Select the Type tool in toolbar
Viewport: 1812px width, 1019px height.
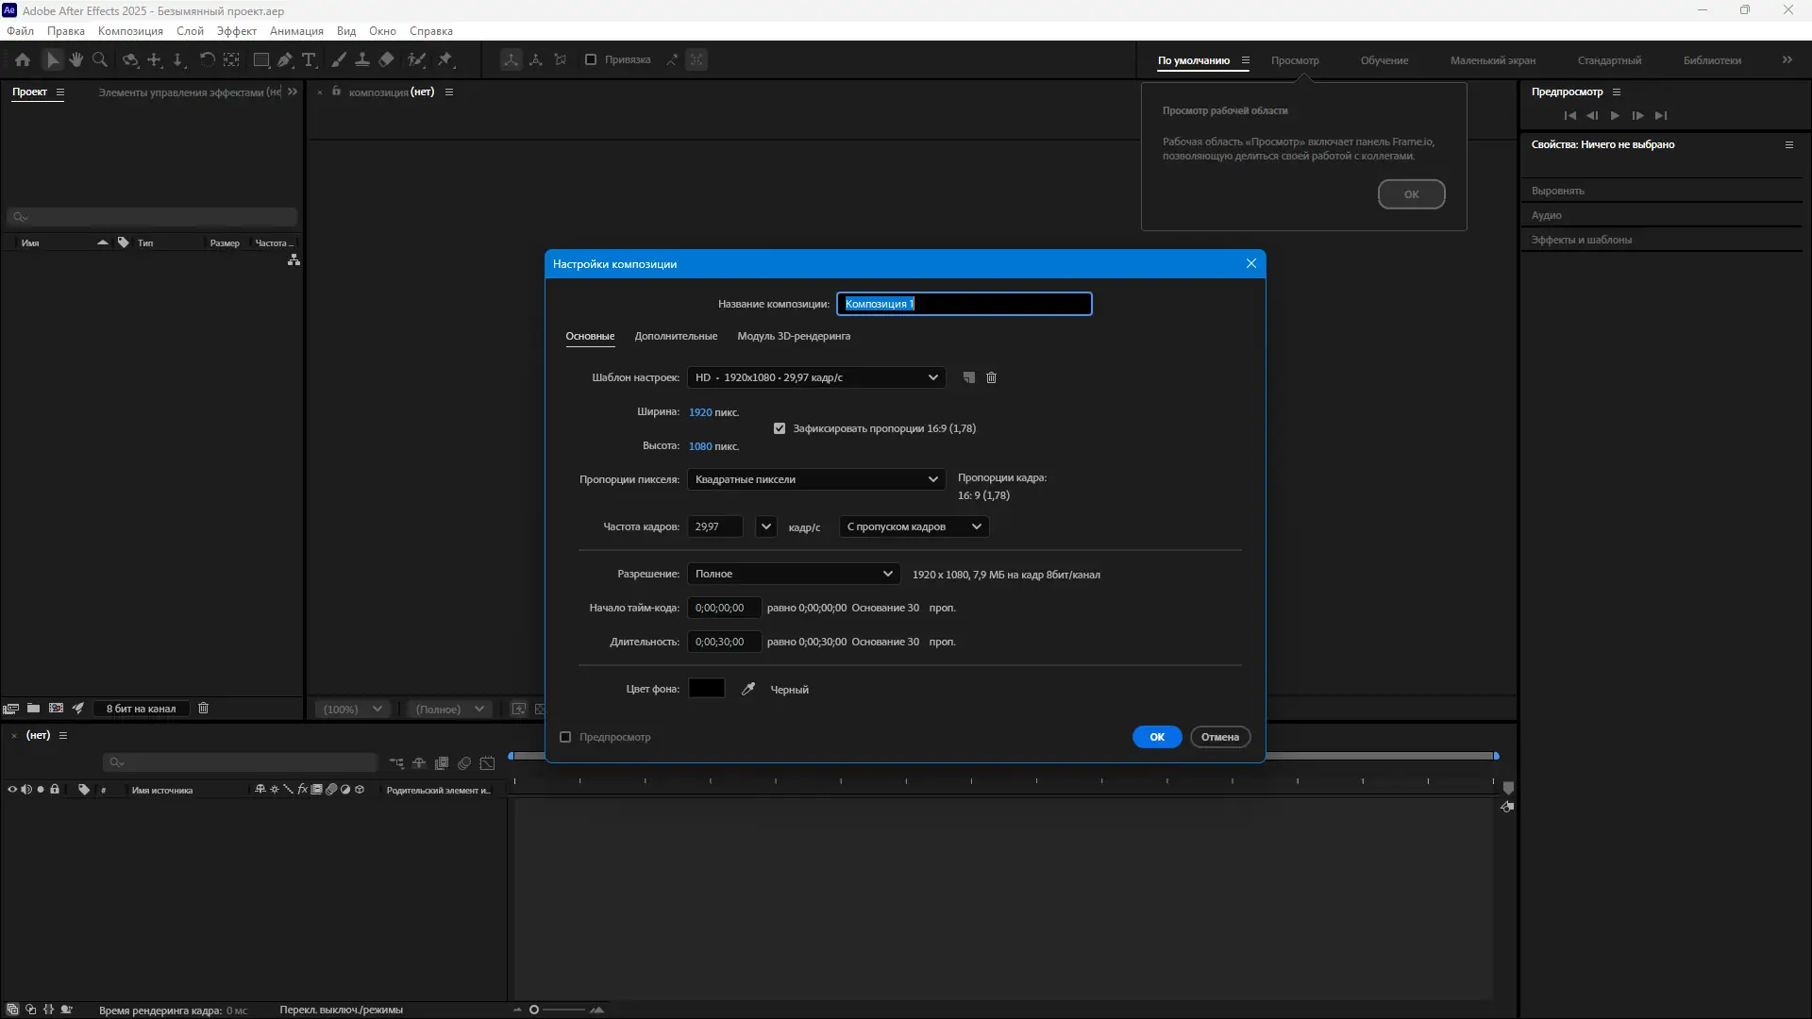point(309,59)
